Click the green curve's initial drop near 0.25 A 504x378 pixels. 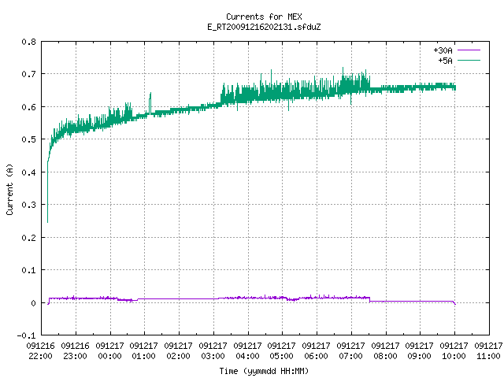(x=47, y=193)
